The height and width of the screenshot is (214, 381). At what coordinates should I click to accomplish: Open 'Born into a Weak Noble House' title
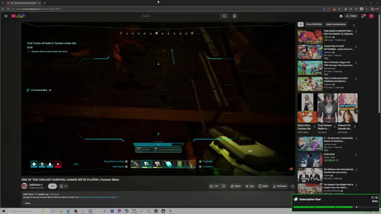338,140
